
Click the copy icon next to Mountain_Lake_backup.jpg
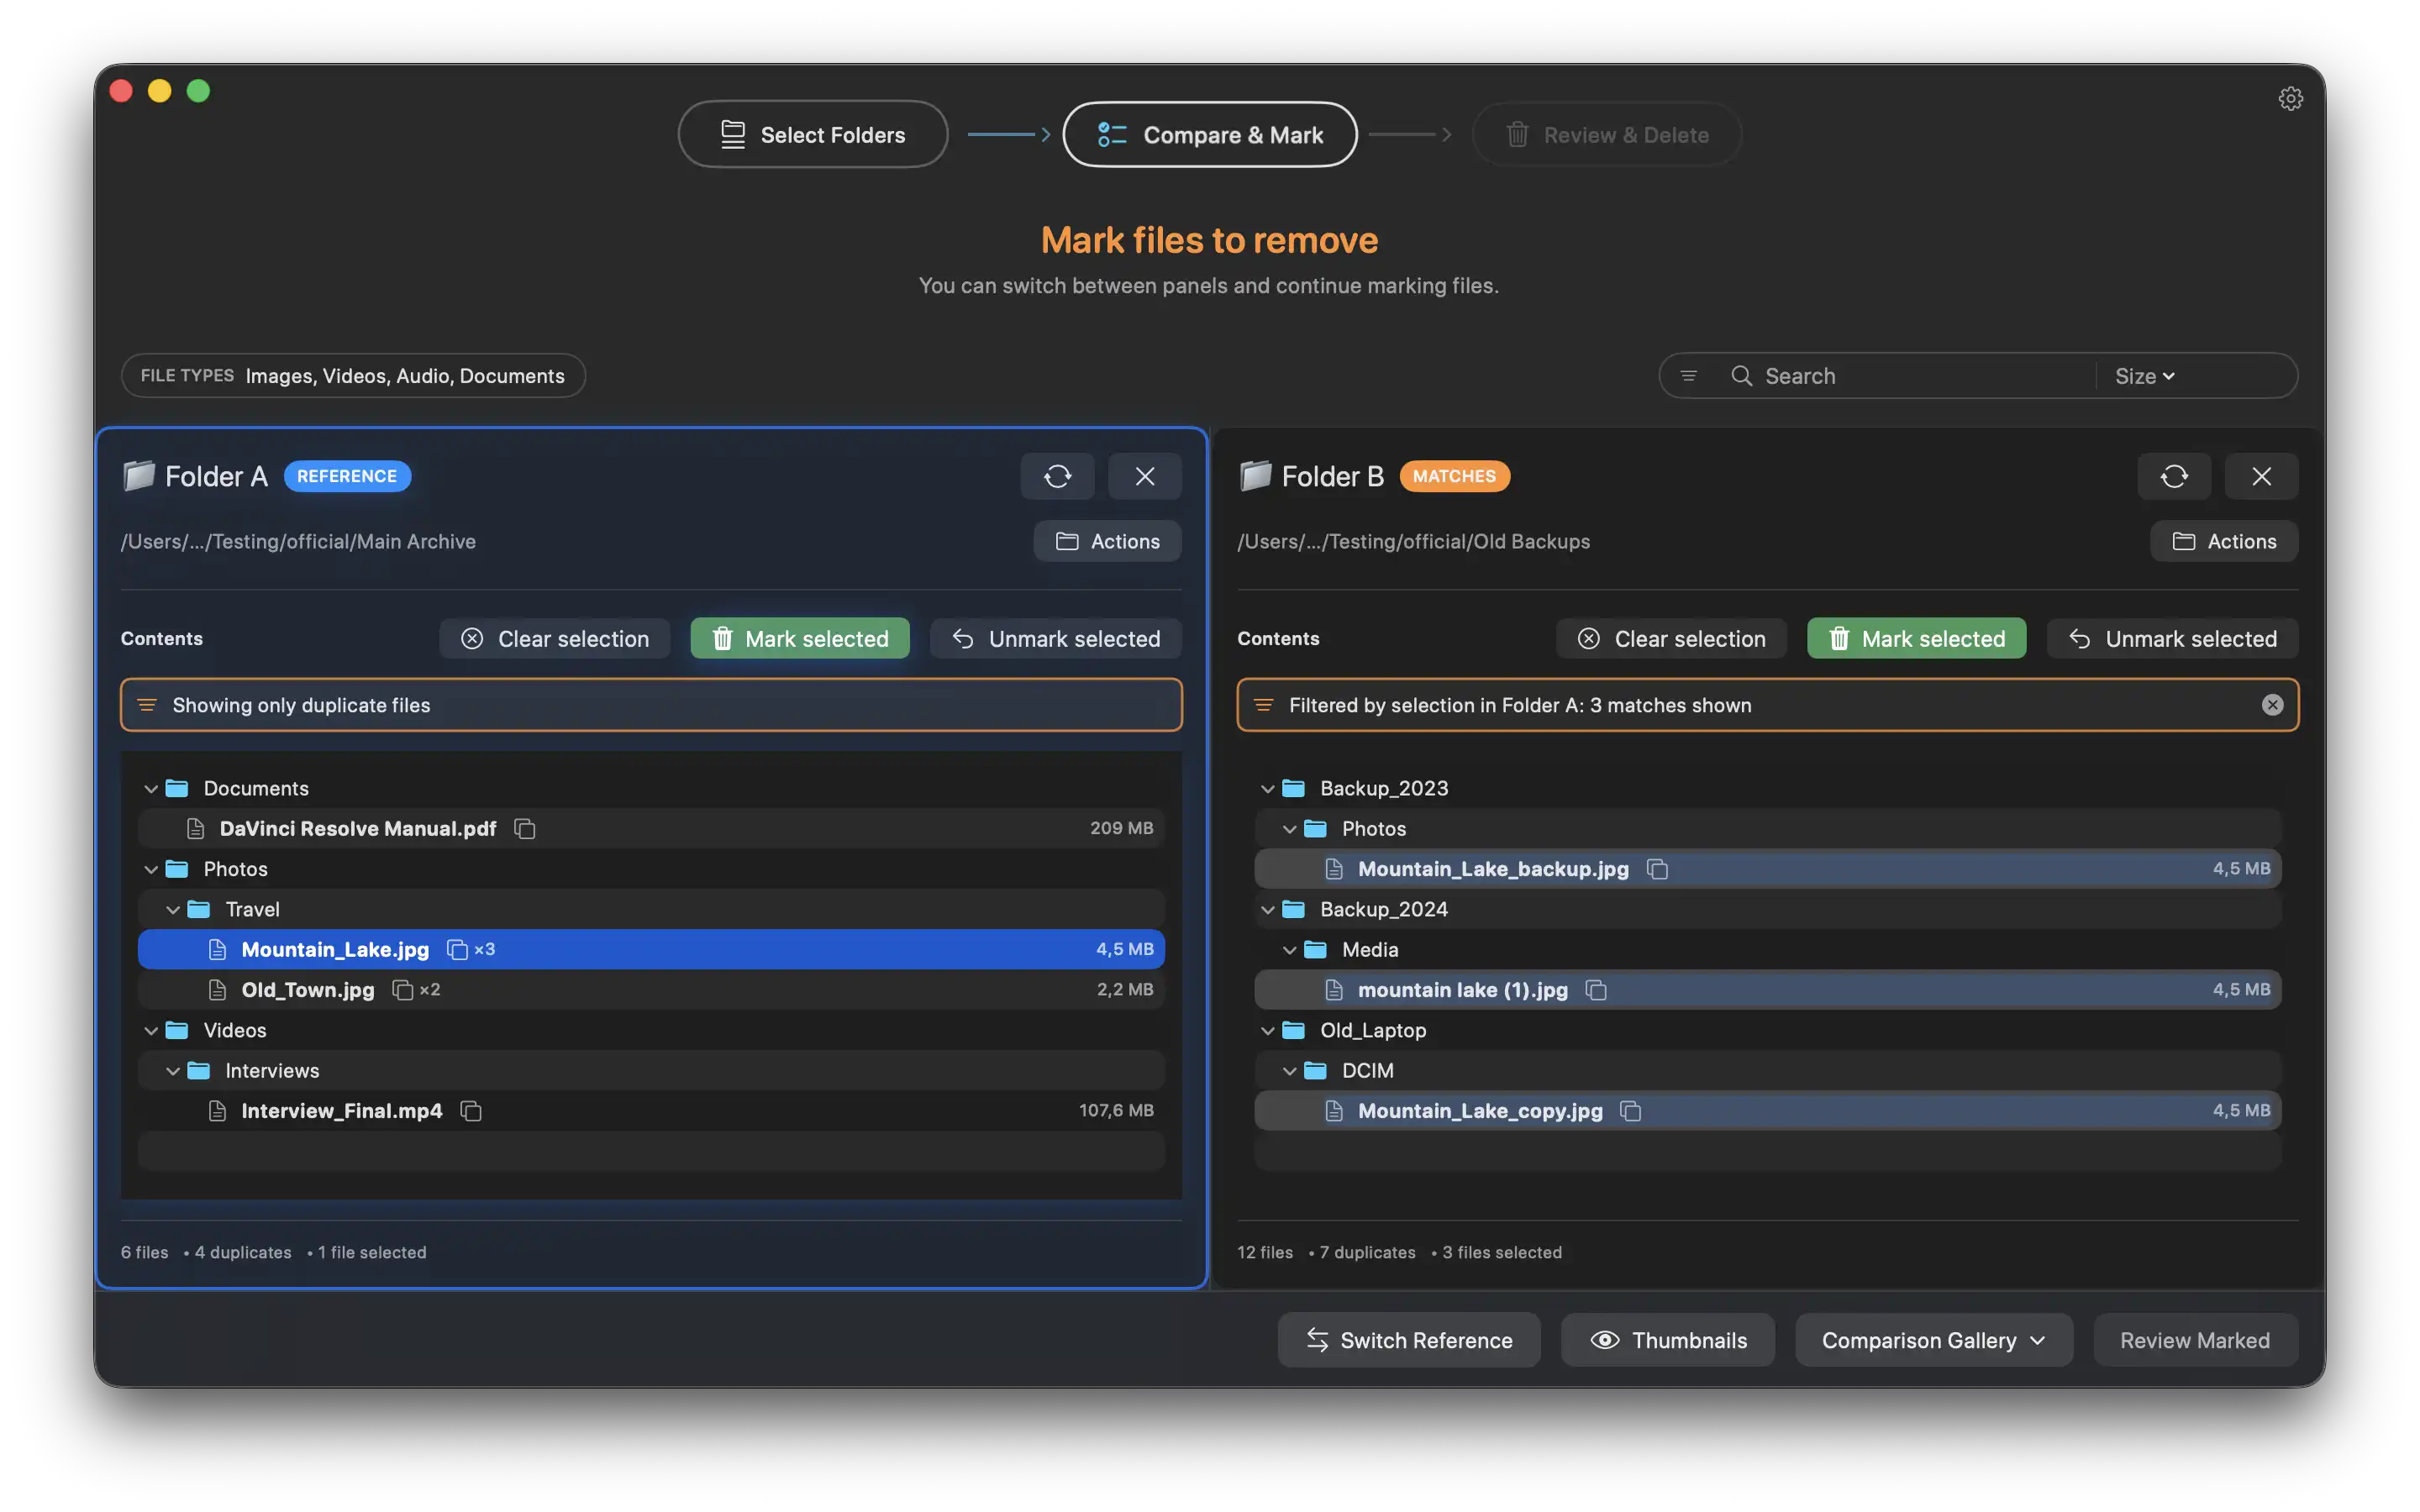(1659, 869)
